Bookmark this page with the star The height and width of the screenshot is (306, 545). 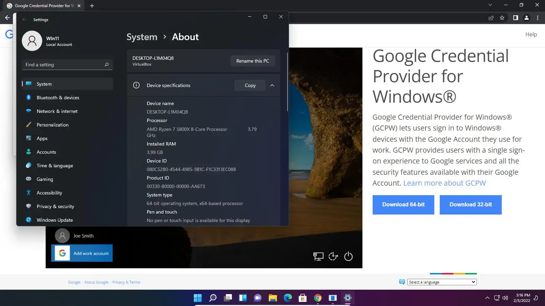click(502, 18)
